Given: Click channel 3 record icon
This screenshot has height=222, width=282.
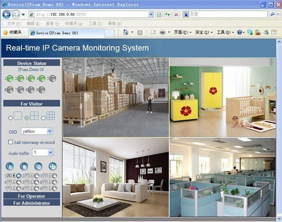Looking at the screenshot, I should point(55,176).
